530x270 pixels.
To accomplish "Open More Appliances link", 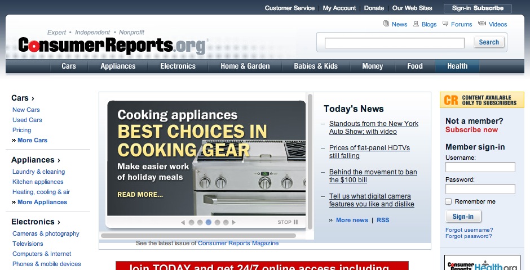I will 42,202.
